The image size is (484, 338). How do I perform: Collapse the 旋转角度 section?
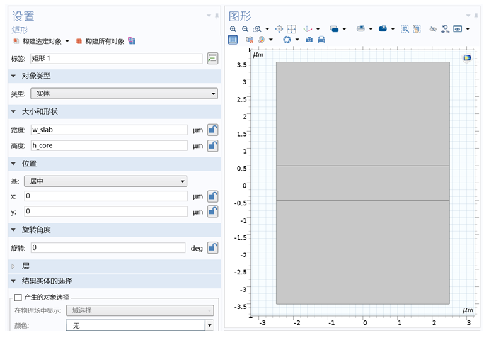[x=13, y=230]
